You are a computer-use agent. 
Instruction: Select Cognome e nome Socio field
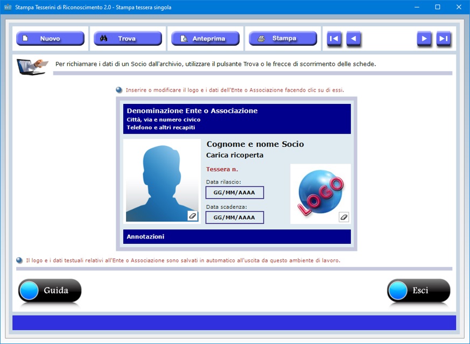click(x=255, y=144)
